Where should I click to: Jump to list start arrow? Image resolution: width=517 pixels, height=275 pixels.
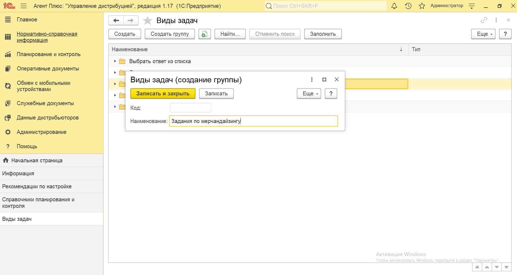click(477, 267)
